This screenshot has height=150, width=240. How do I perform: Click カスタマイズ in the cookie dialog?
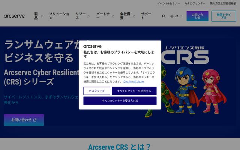pyautogui.click(x=97, y=91)
